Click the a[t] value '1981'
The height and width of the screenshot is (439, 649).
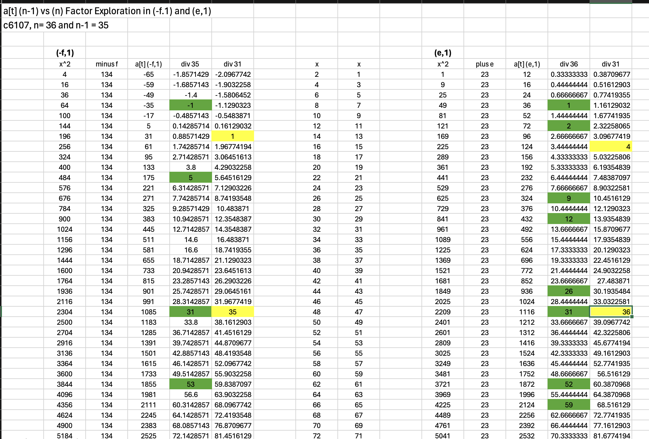pos(149,394)
